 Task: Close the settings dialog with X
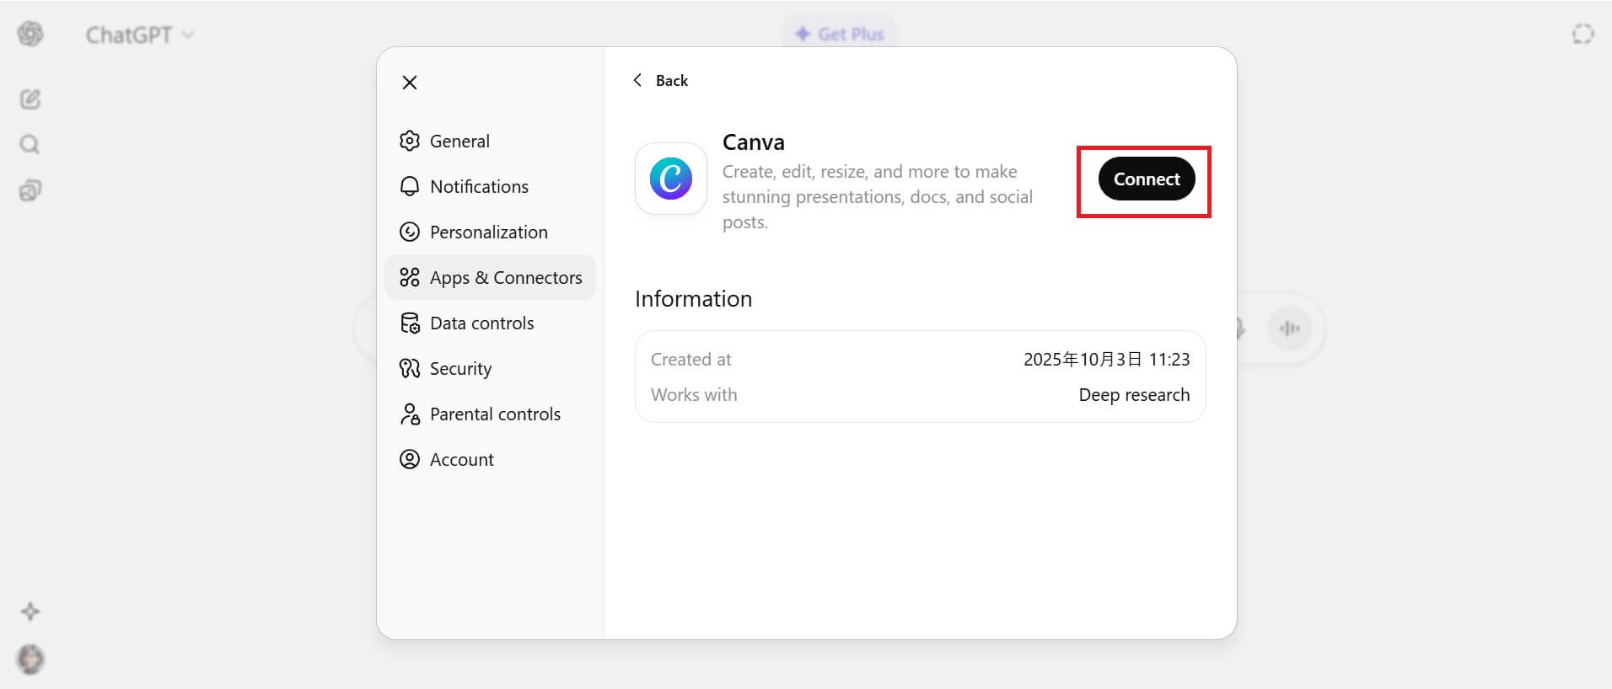point(410,83)
